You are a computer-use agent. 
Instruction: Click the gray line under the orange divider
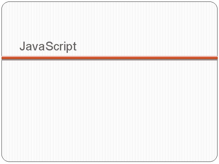tap(109, 60)
